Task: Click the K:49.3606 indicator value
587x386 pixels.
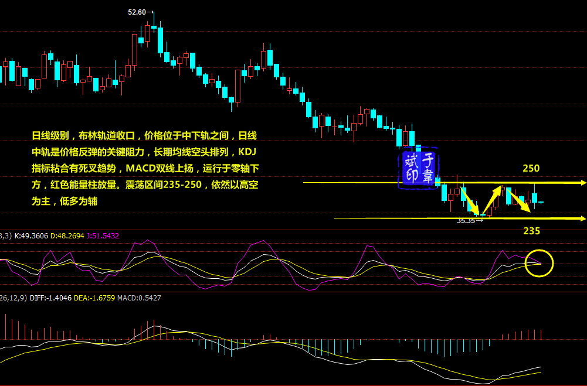Action: pos(31,235)
